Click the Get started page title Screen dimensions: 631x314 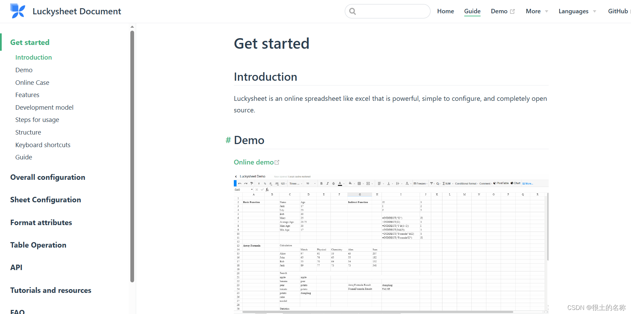coord(272,44)
